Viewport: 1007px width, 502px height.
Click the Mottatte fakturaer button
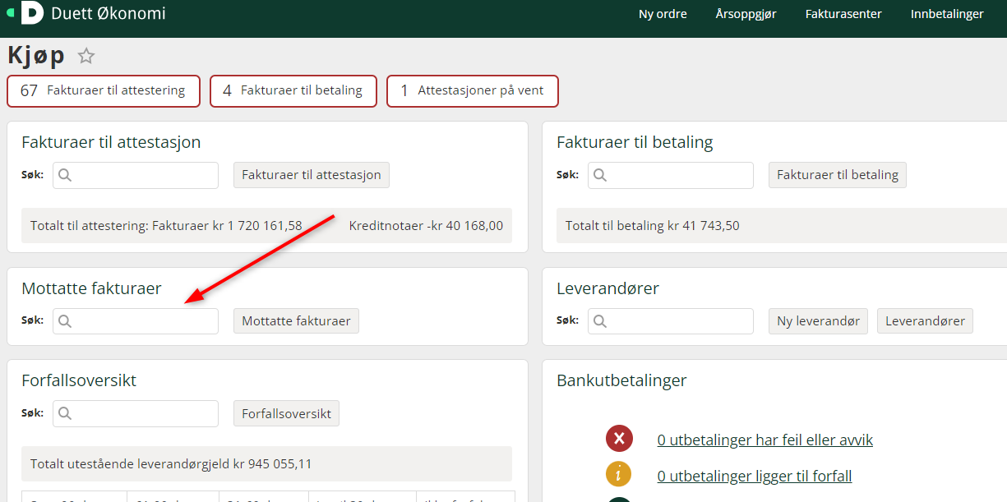pos(296,321)
